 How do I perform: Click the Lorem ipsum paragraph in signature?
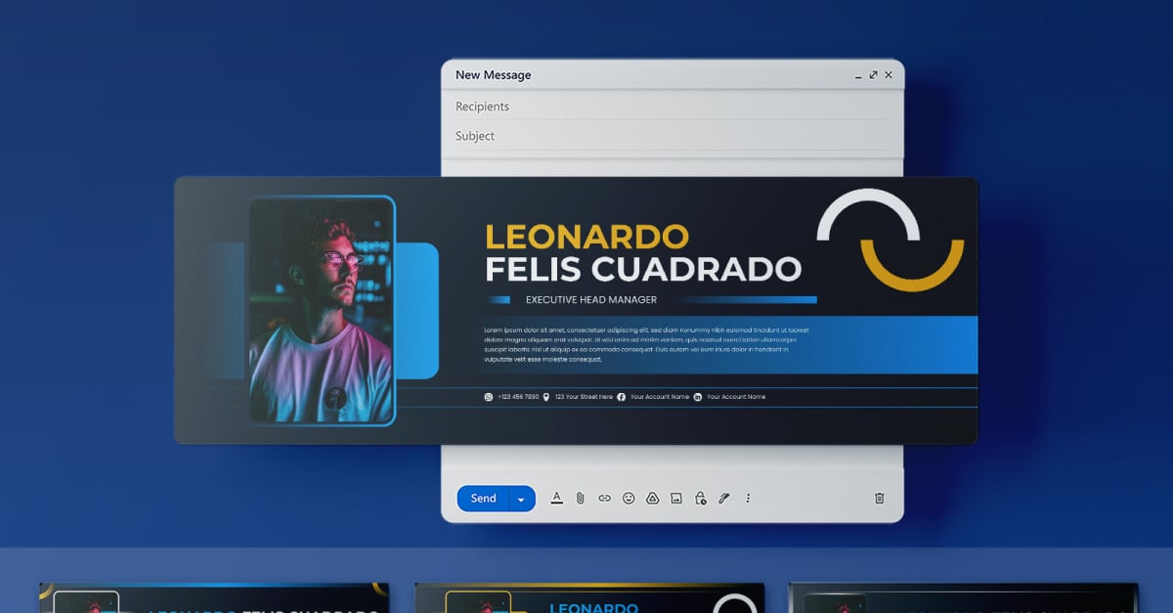tap(647, 344)
